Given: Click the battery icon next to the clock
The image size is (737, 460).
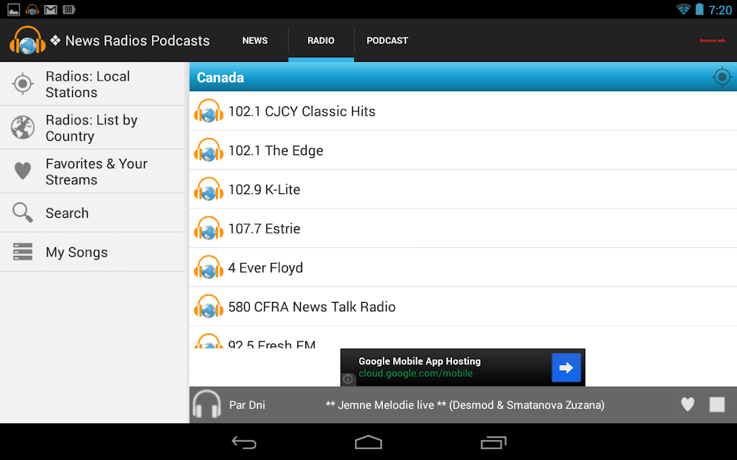Looking at the screenshot, I should 700,9.
